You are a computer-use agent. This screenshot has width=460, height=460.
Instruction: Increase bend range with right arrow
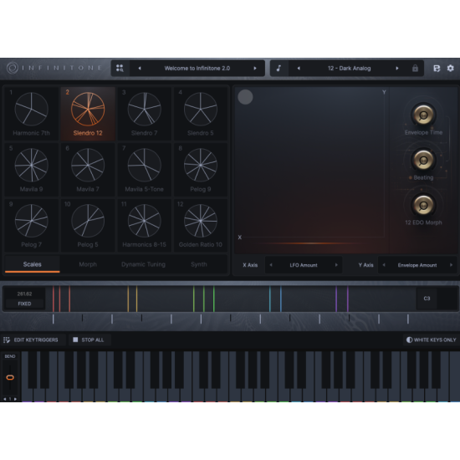[x=15, y=399]
